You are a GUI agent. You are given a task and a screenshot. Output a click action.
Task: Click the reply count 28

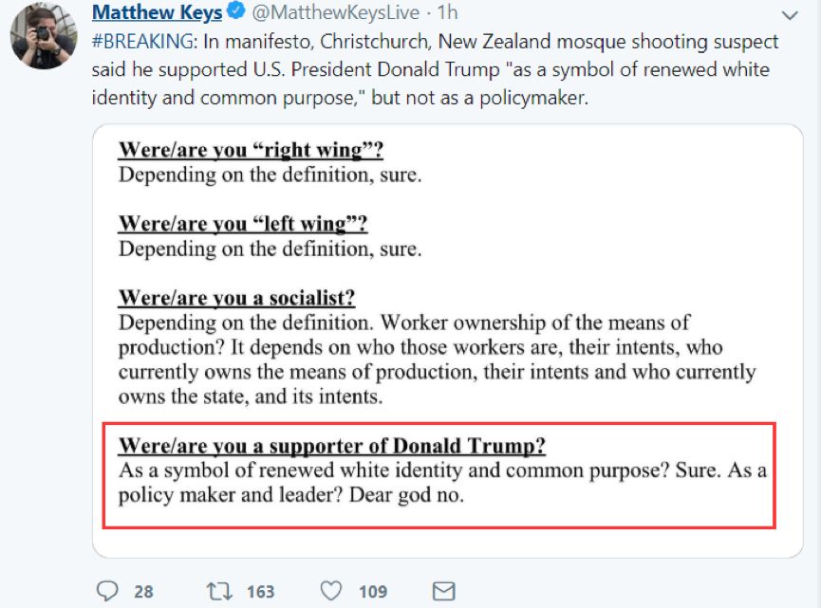[143, 591]
